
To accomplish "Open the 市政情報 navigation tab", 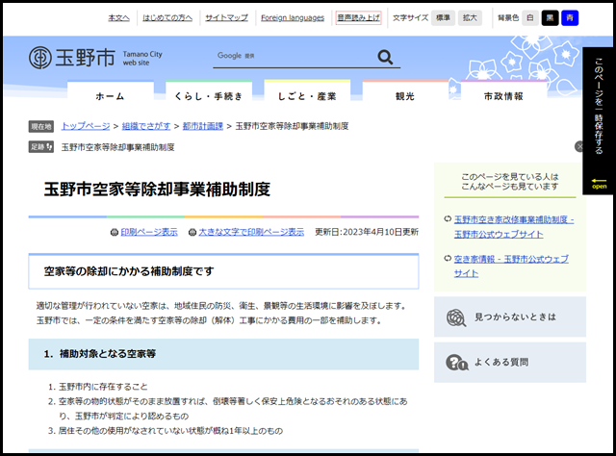I will click(502, 97).
